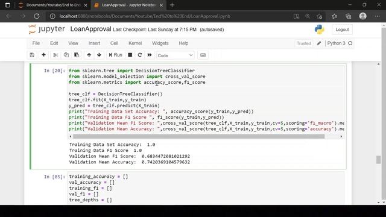The height and width of the screenshot is (217, 386).
Task: Click the In [85] cell prompt
Action: point(55,177)
